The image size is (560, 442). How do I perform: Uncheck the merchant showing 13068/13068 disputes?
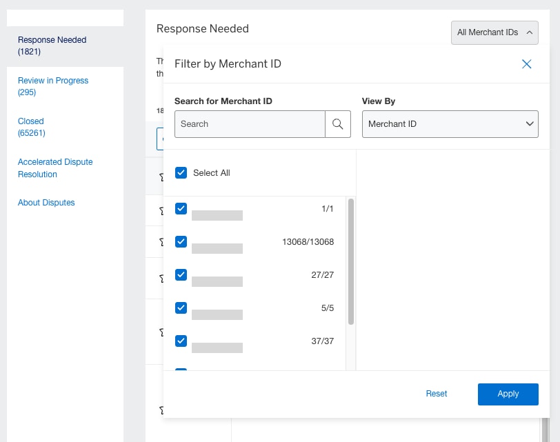pyautogui.click(x=181, y=241)
